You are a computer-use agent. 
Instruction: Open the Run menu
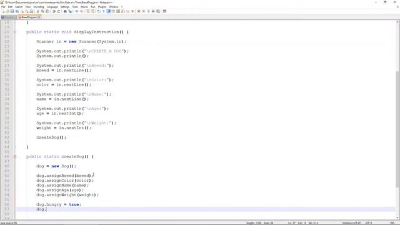click(93, 7)
